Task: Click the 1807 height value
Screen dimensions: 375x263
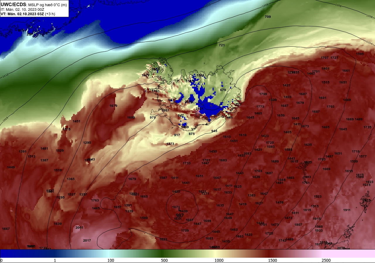Action: click(x=298, y=225)
